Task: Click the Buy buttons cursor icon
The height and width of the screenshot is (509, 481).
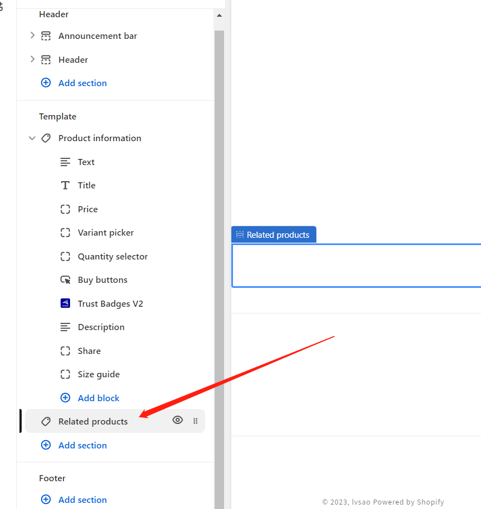Action: coord(65,280)
